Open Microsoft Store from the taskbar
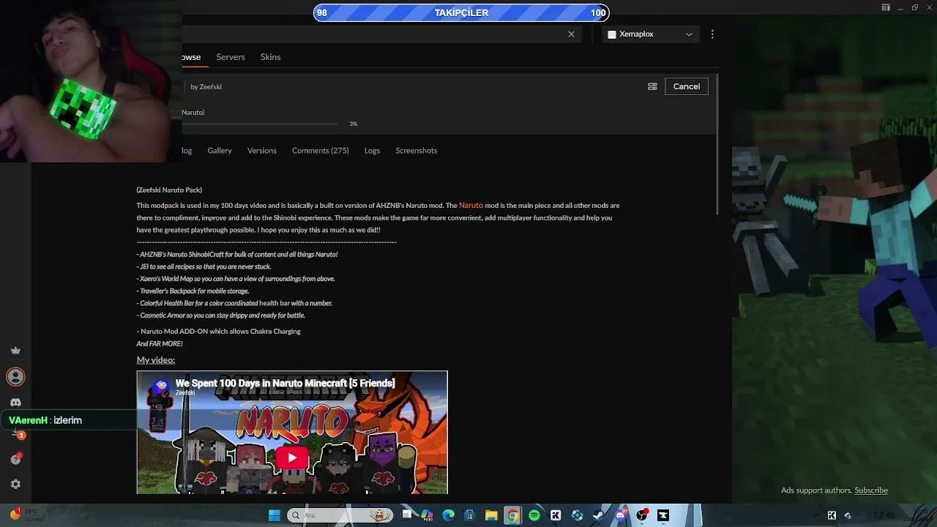The height and width of the screenshot is (527, 937). [470, 515]
